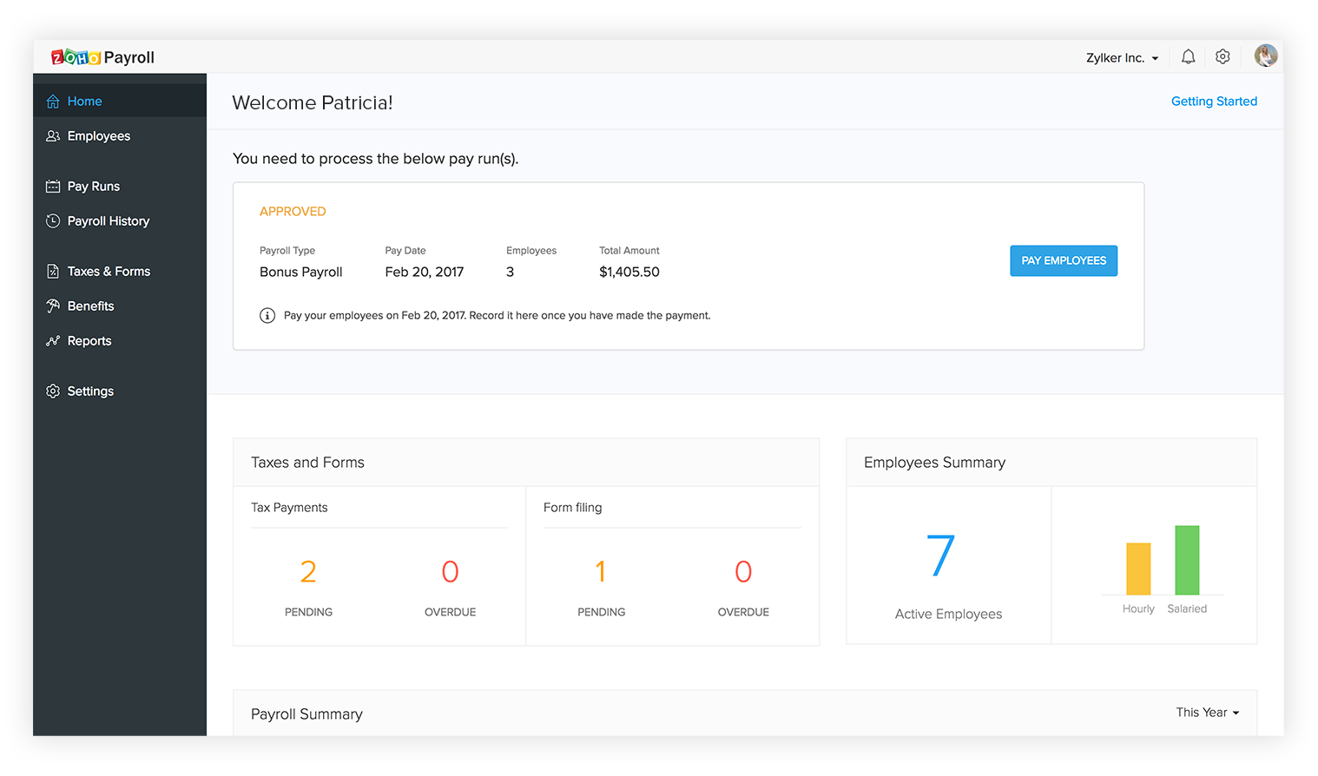
Task: Open the Settings sidebar menu item
Action: pyautogui.click(x=90, y=391)
